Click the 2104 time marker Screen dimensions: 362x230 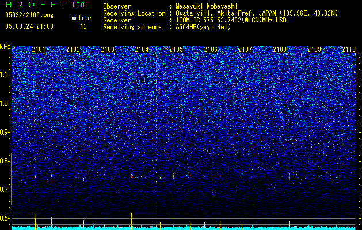tap(142, 49)
